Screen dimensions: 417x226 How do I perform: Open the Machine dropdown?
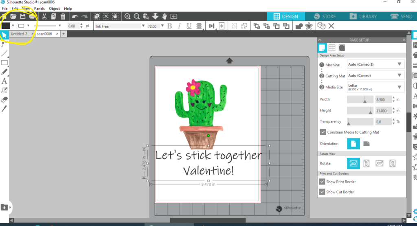(x=375, y=64)
